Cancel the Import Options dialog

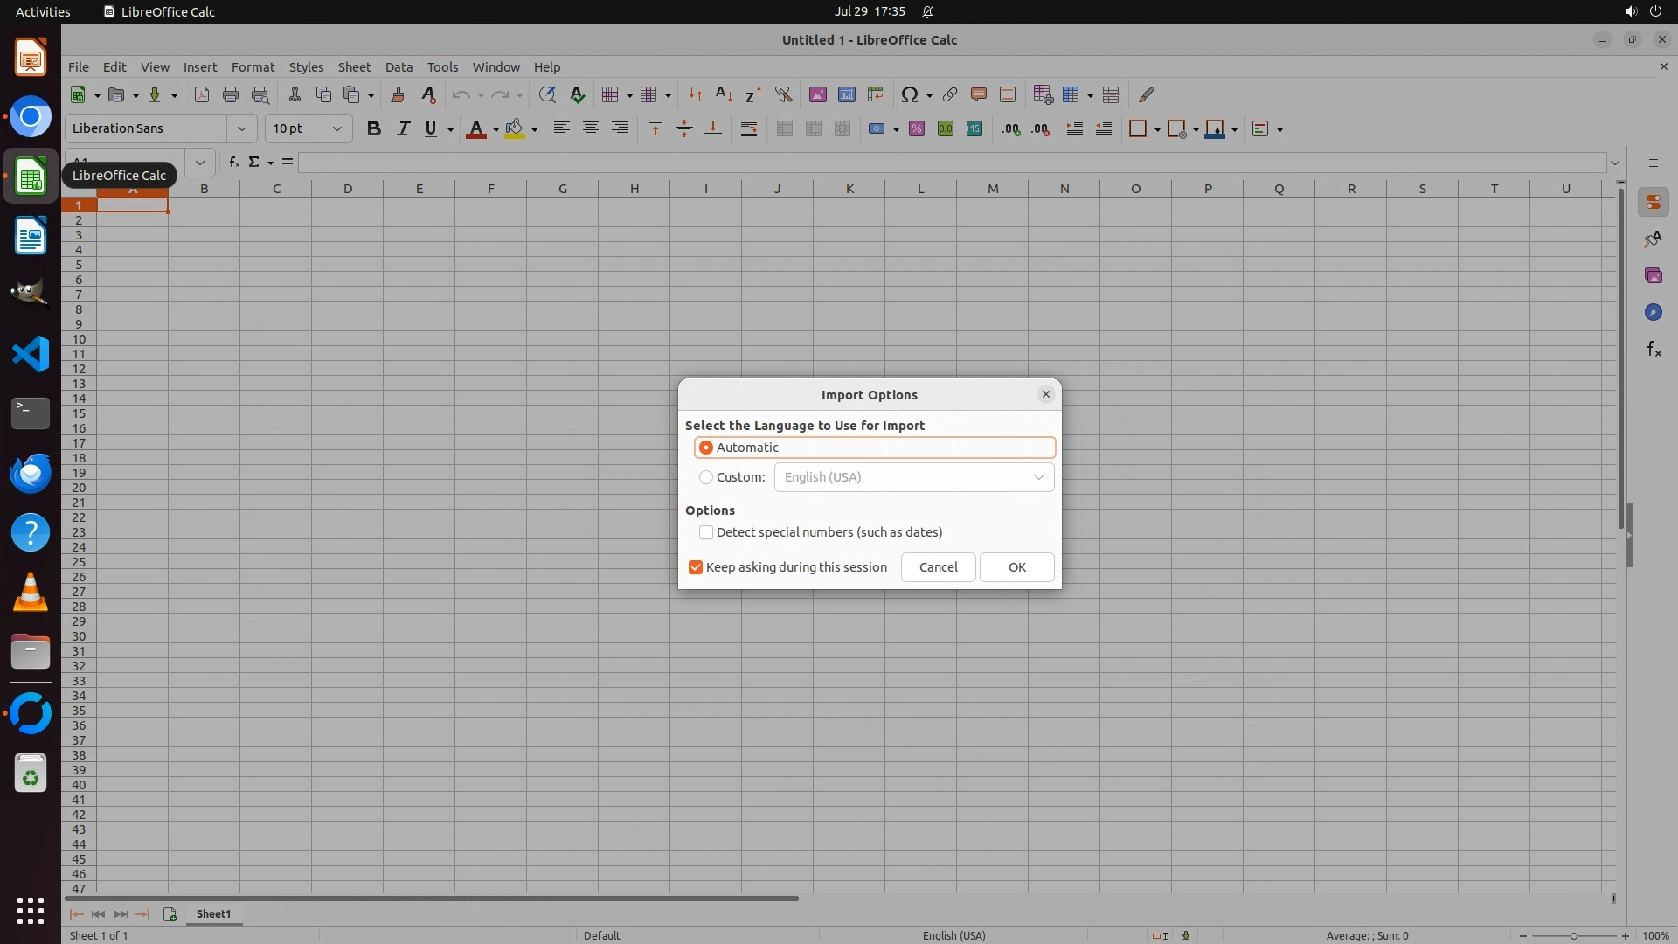pos(938,567)
